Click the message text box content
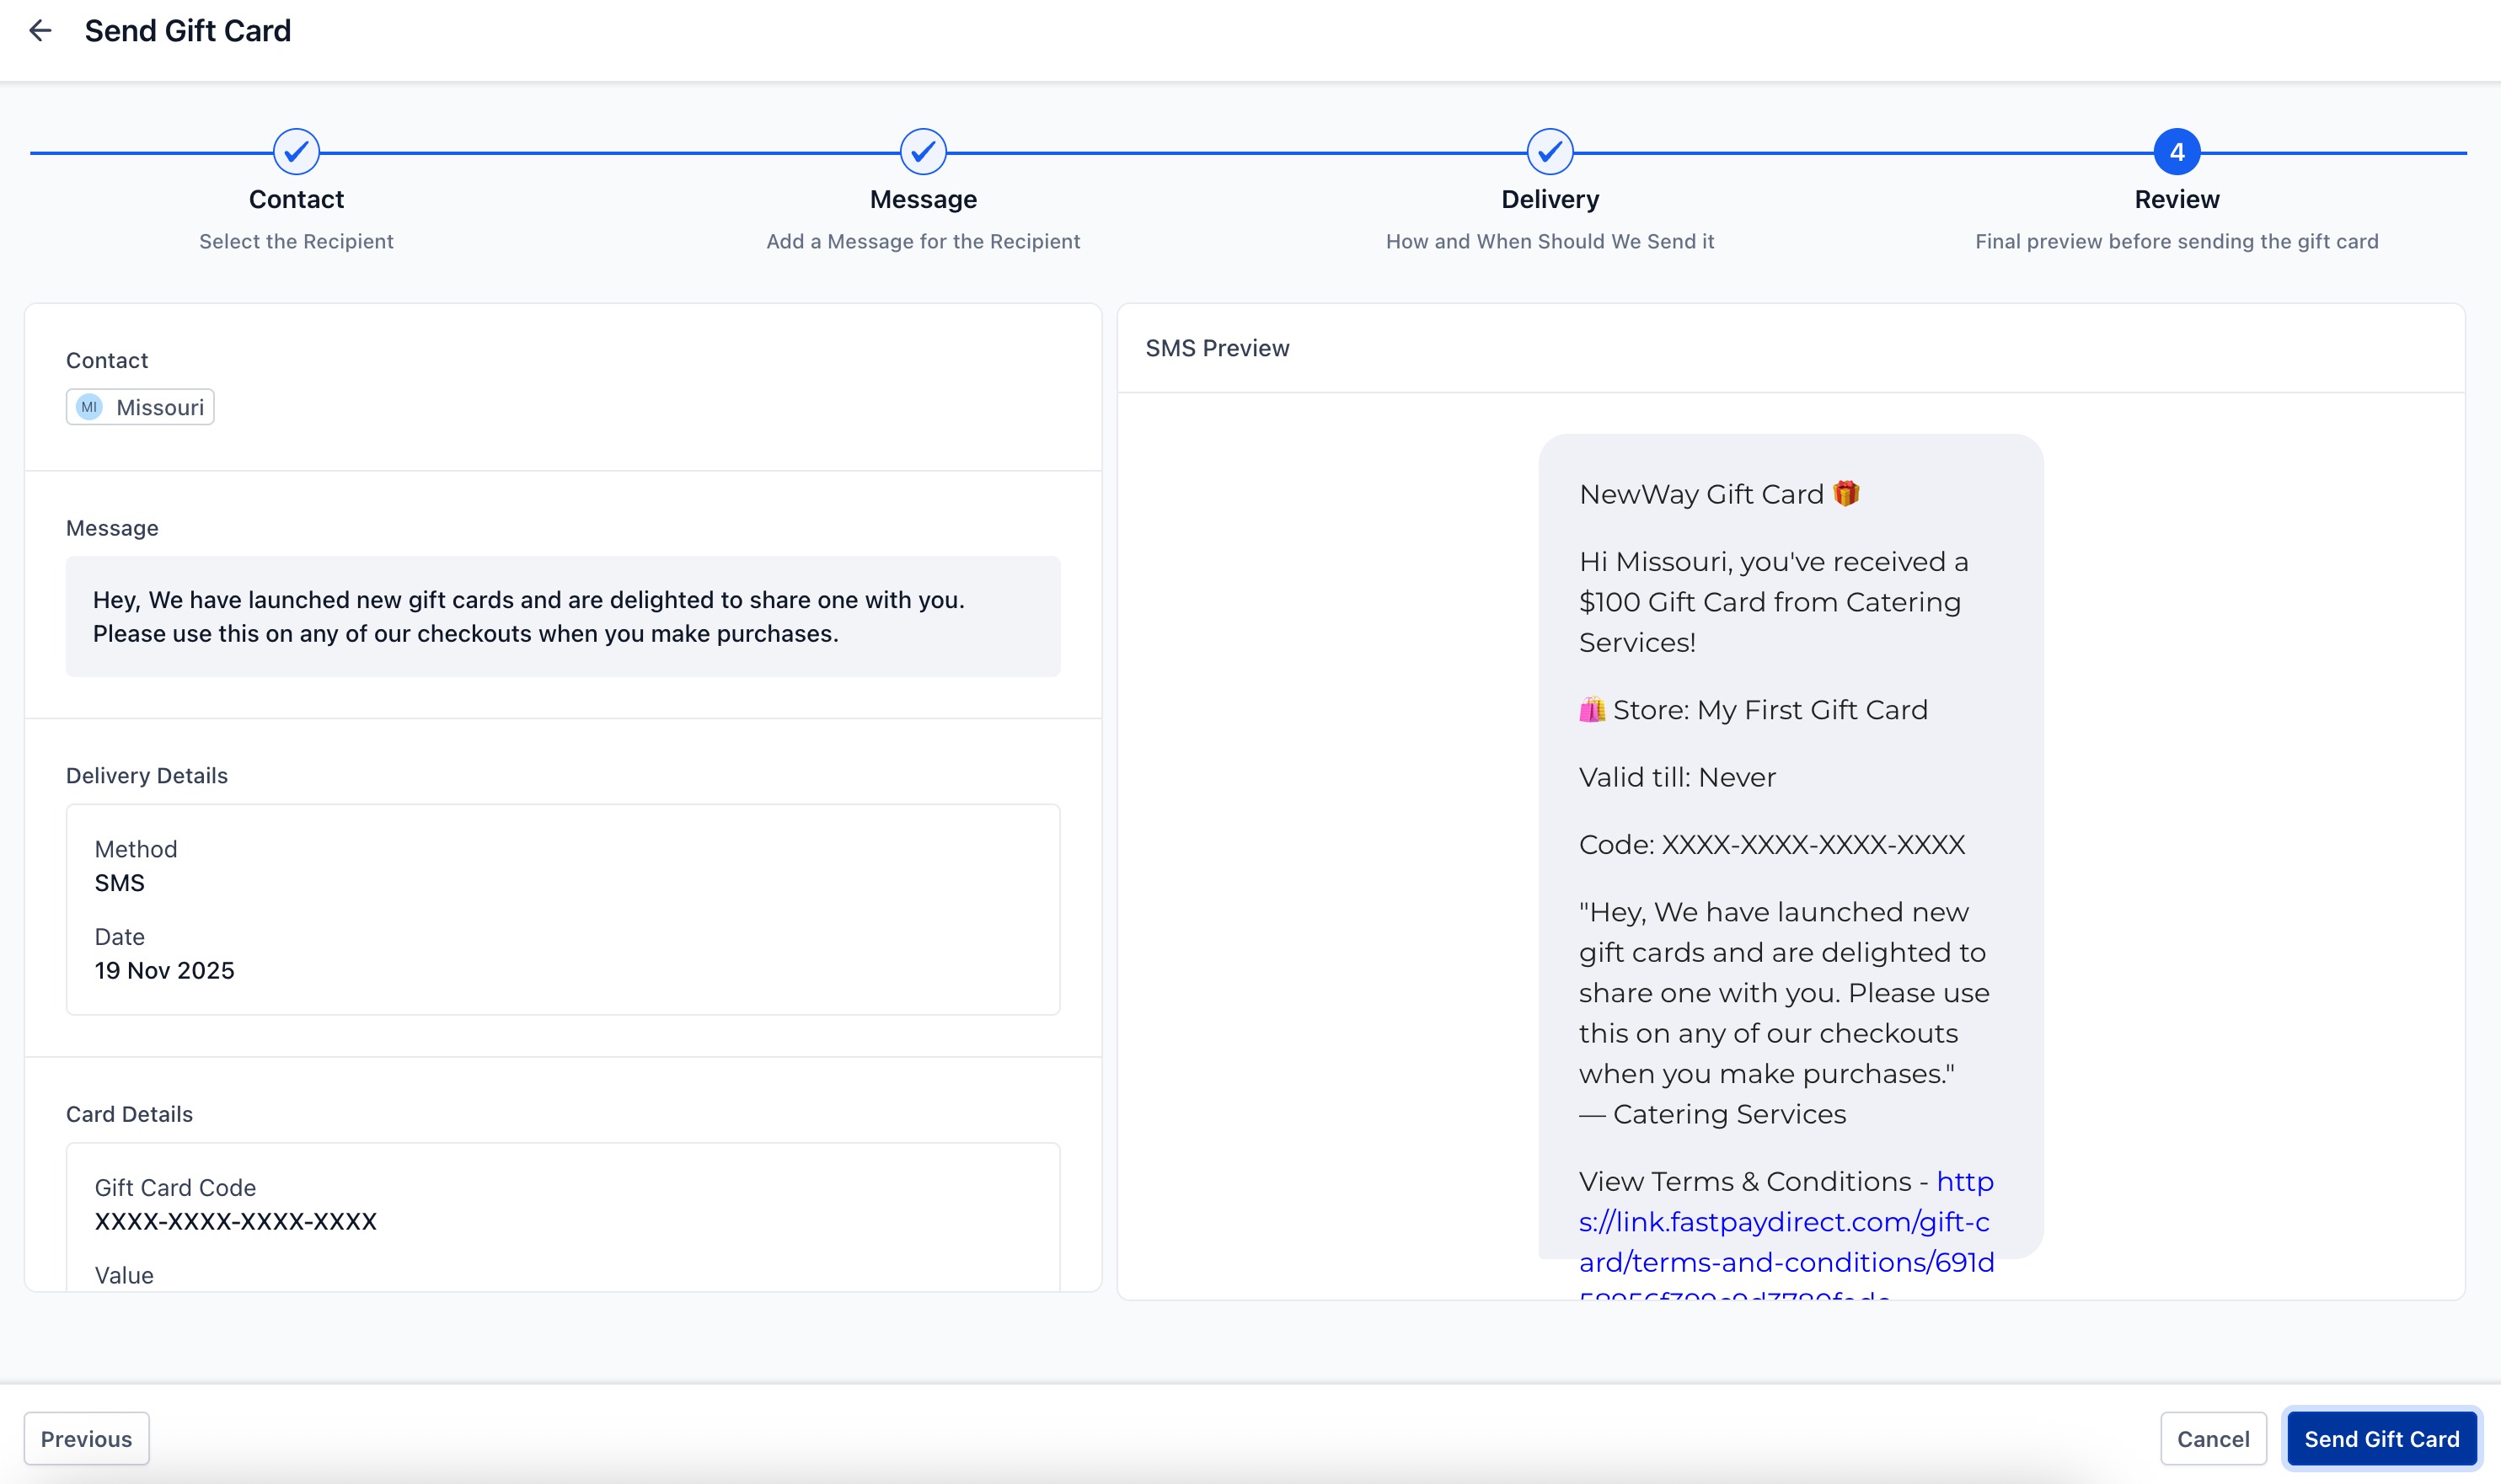Viewport: 2501px width, 1484px height. 562,616
